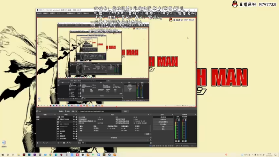The image size is (279, 157).
Task: Hide the image slideshow source
Action: point(74,119)
